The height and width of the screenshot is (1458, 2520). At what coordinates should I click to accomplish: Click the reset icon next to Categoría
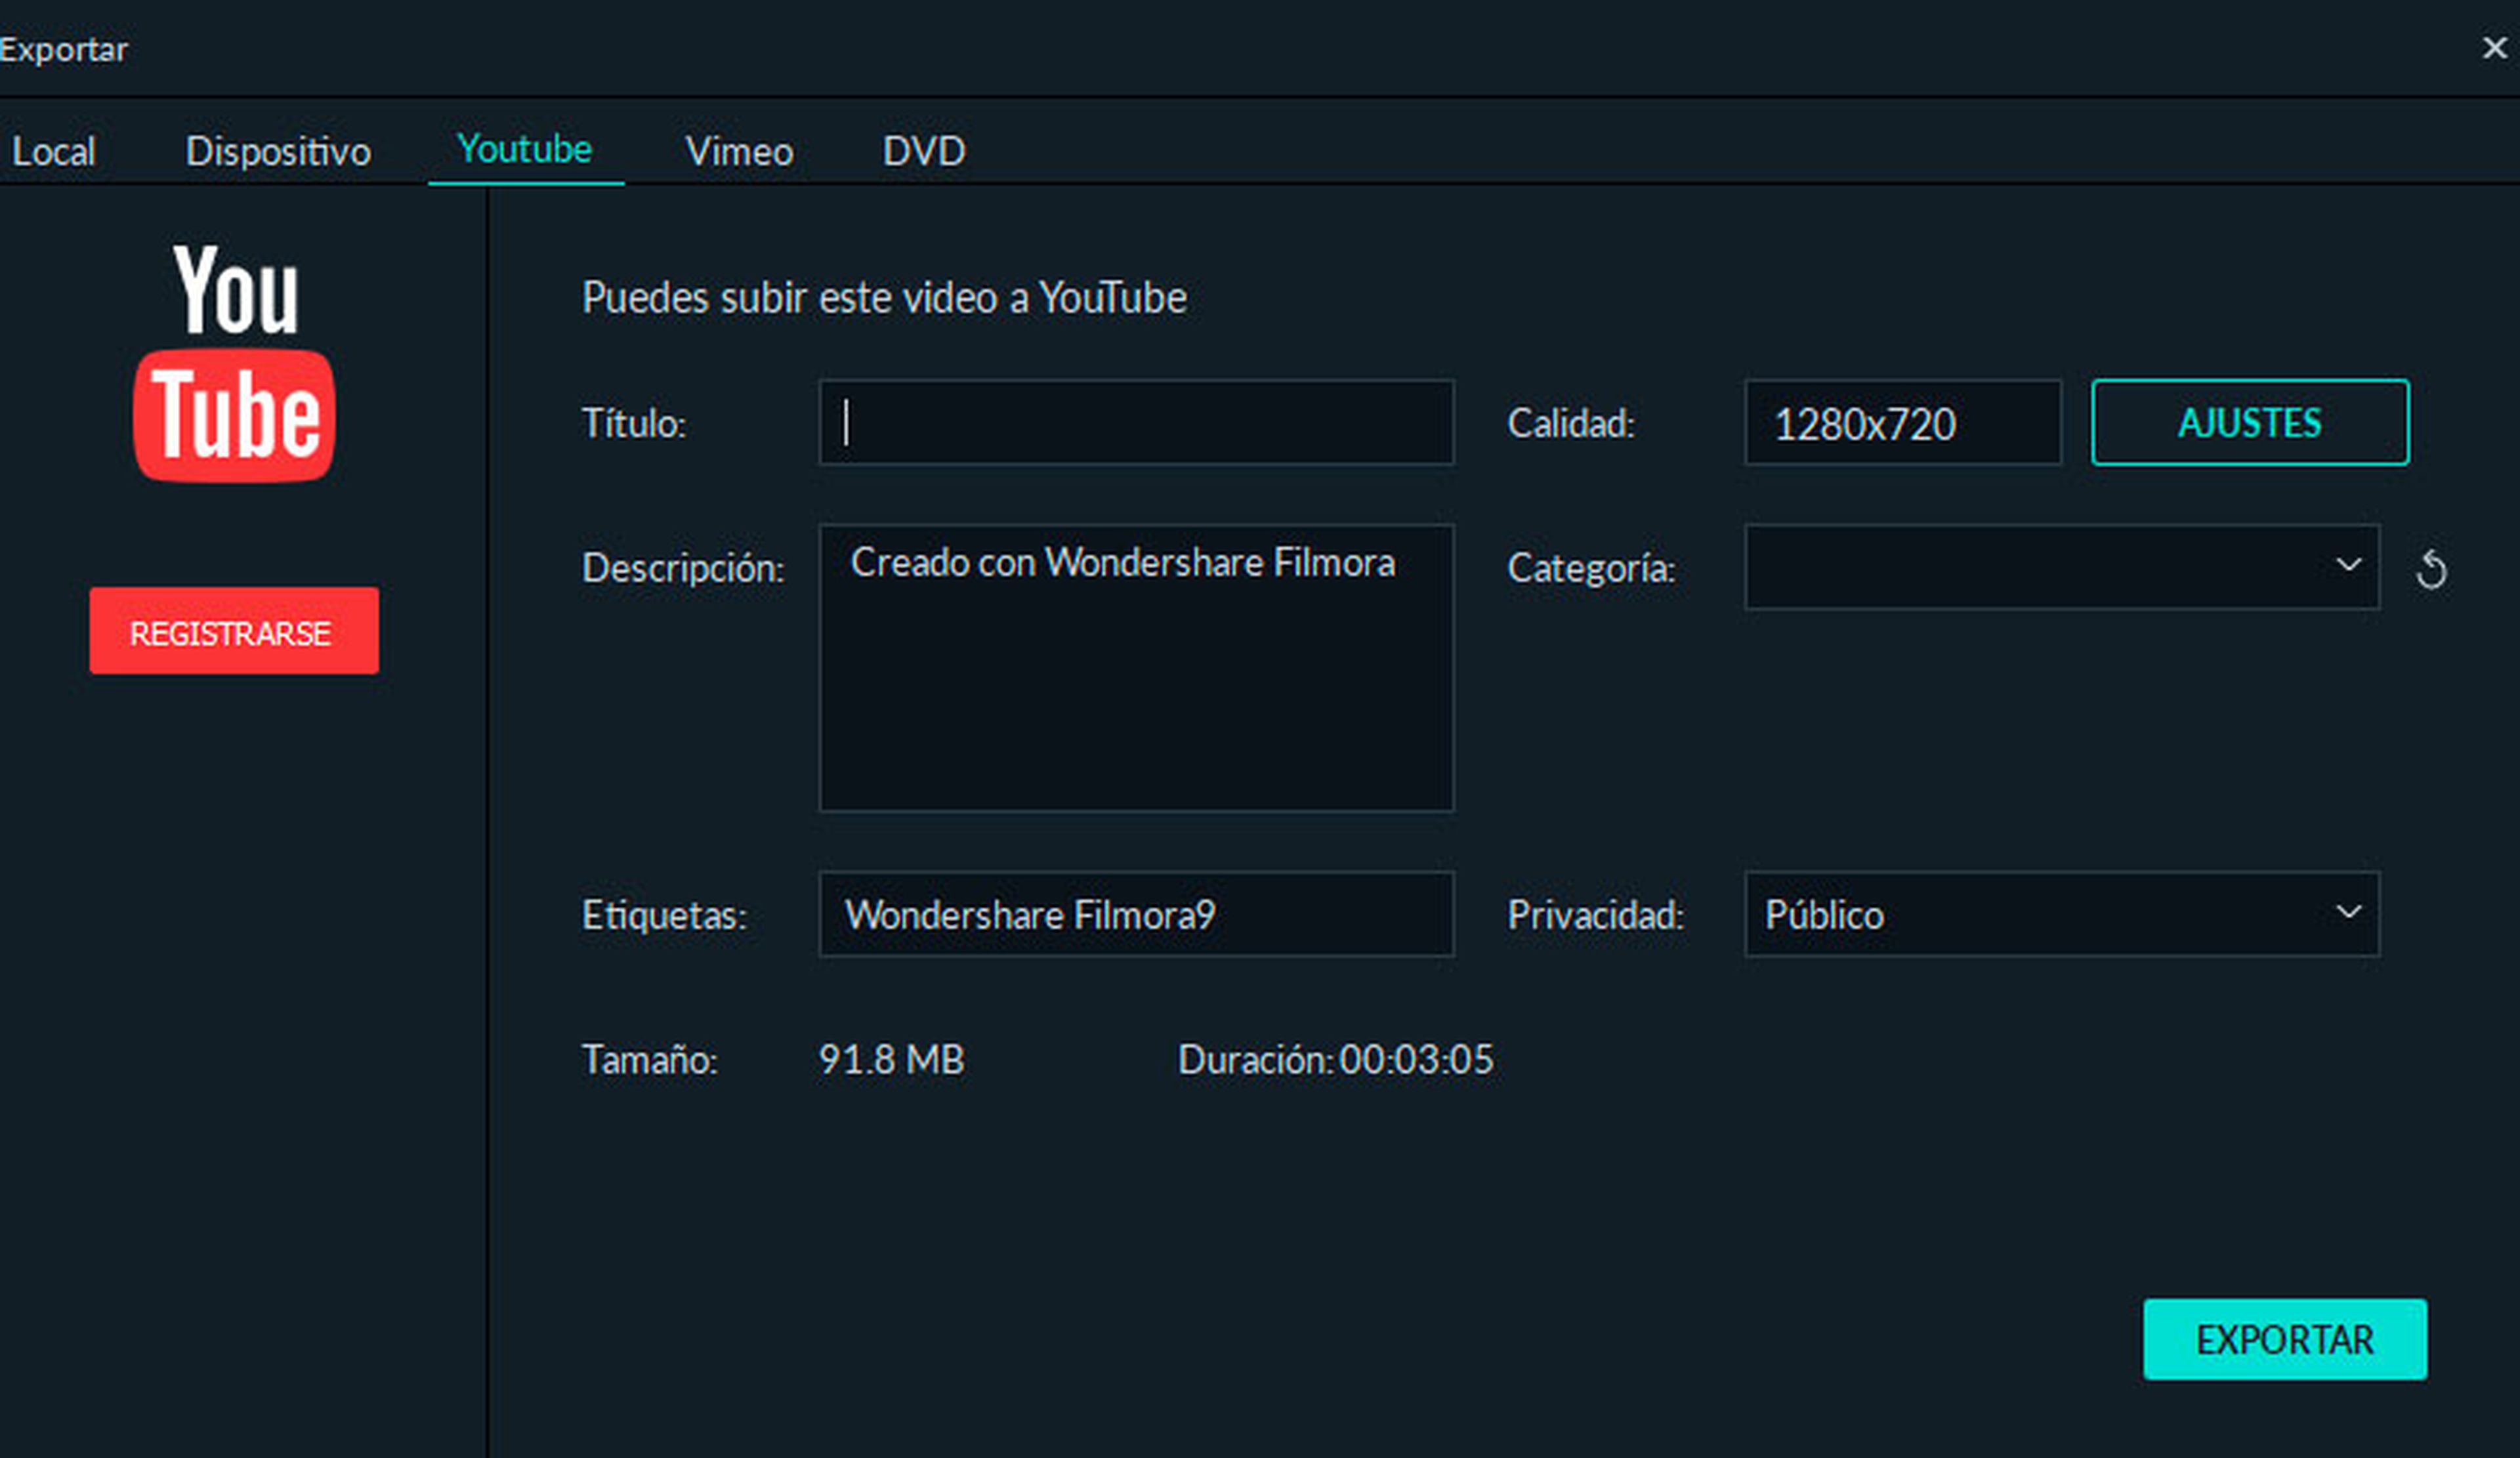click(2431, 569)
